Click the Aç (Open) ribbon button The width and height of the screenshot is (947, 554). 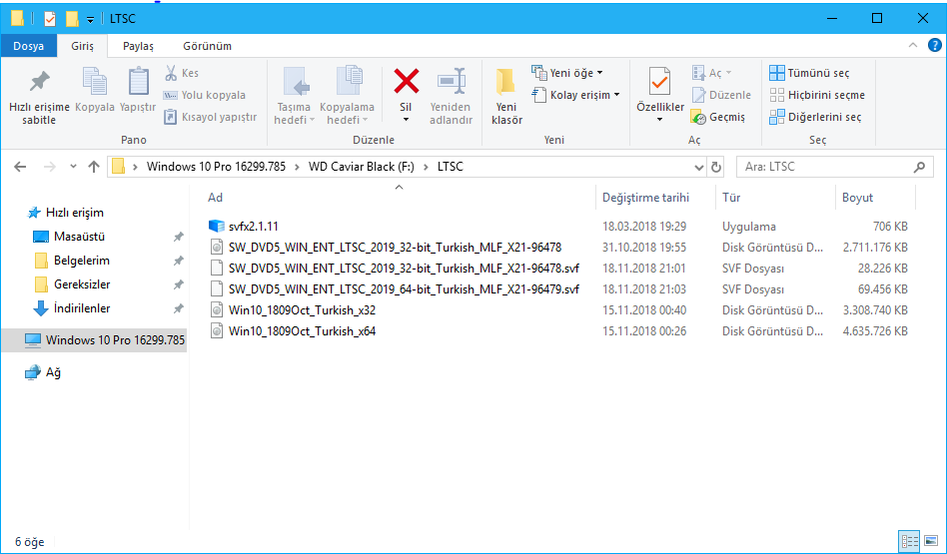[711, 73]
